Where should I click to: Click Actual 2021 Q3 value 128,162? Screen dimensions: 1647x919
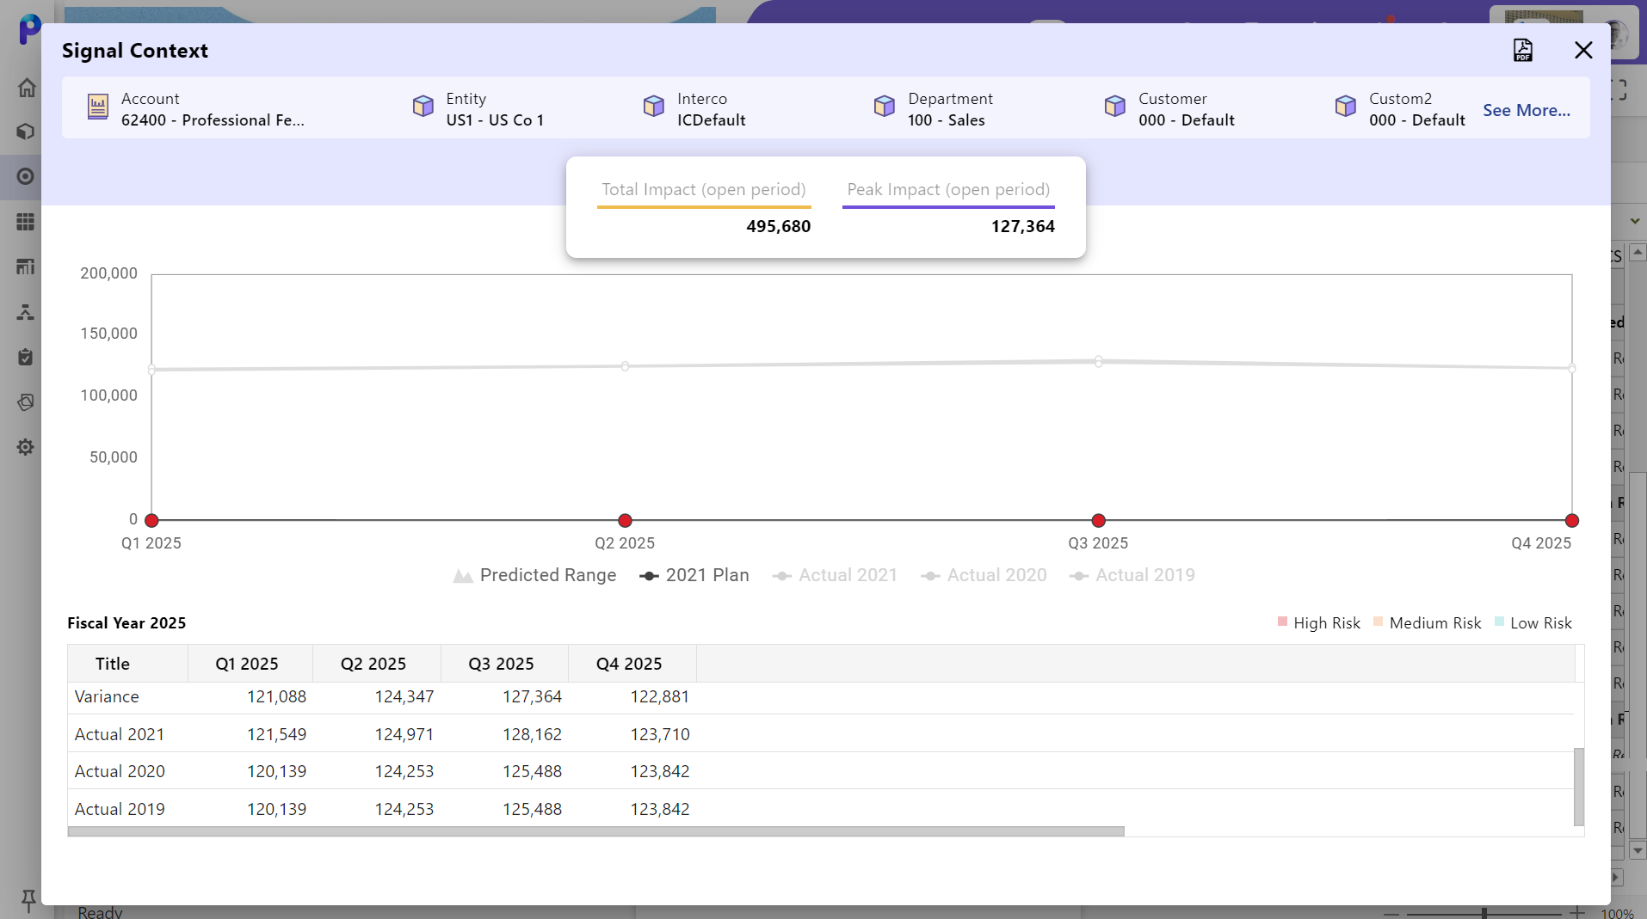(x=532, y=735)
